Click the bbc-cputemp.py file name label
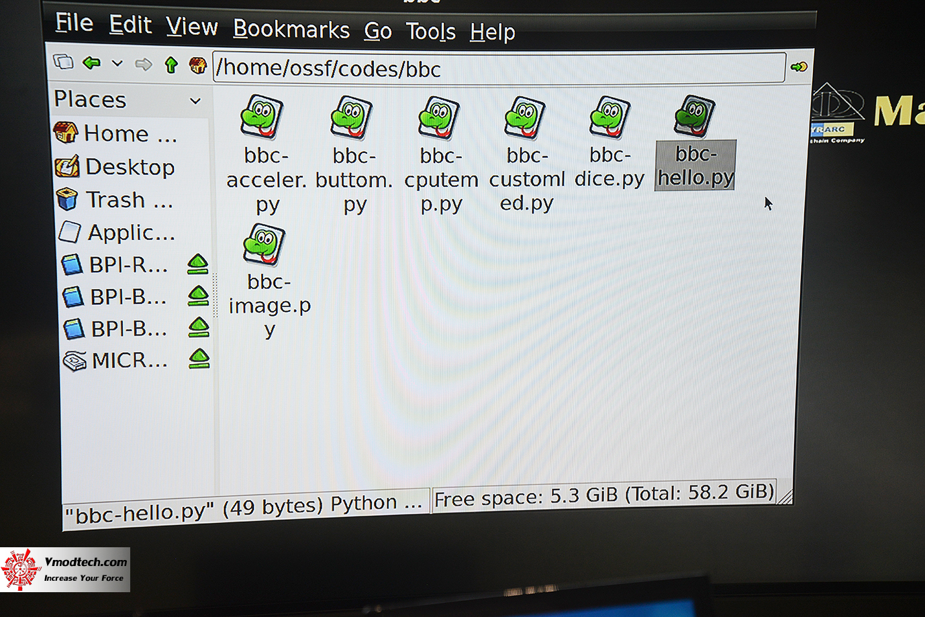The height and width of the screenshot is (617, 925). pyautogui.click(x=441, y=179)
